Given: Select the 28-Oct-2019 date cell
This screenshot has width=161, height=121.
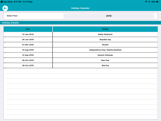Looking at the screenshot, I should click(x=28, y=60).
